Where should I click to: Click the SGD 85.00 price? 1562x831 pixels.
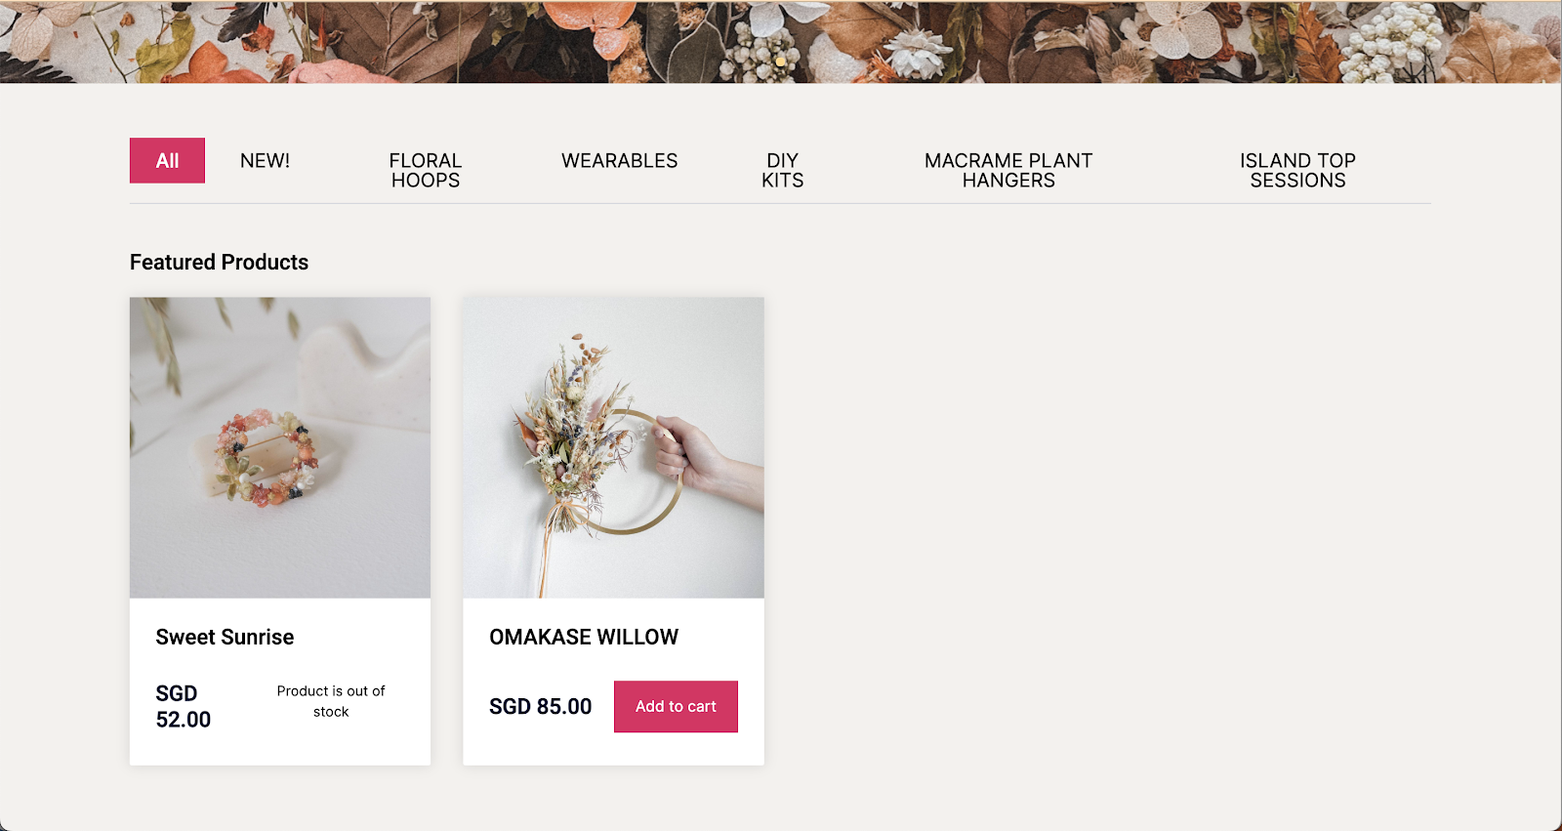click(540, 706)
